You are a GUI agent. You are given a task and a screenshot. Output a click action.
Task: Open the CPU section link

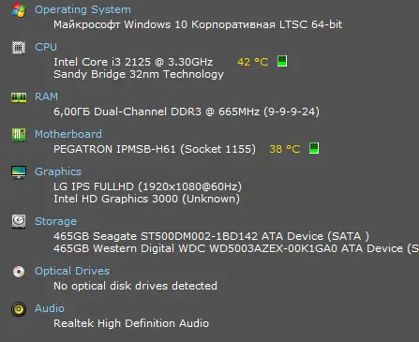point(46,47)
